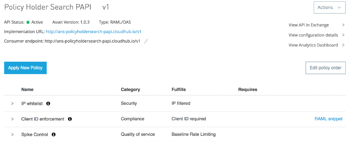The height and width of the screenshot is (142, 349).
Task: Click the green Active status indicator dot
Action: coord(28,22)
